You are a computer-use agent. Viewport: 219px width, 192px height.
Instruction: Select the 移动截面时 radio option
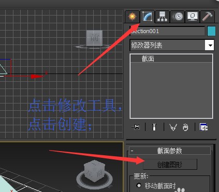(x=138, y=185)
